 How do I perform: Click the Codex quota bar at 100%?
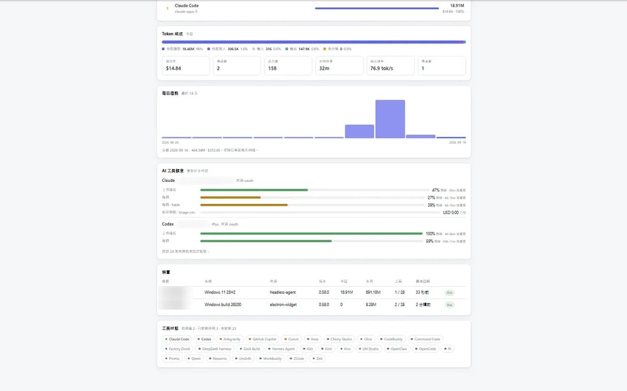pyautogui.click(x=312, y=234)
